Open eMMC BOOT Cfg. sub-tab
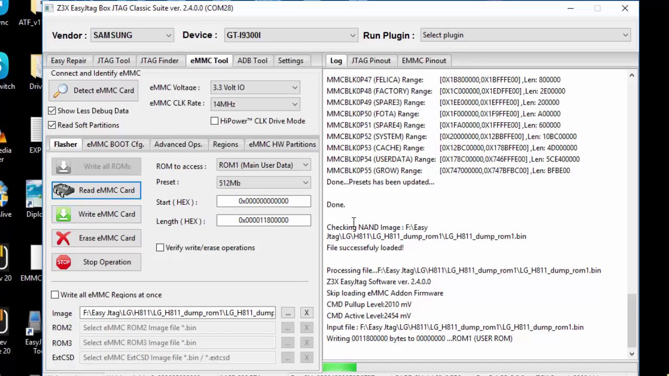 pos(116,144)
